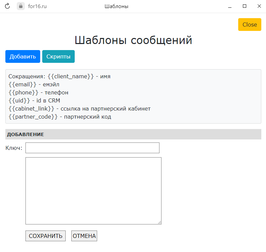Click the {{partner_code}} shortcut line
The width and height of the screenshot is (266, 252).
tap(60, 117)
